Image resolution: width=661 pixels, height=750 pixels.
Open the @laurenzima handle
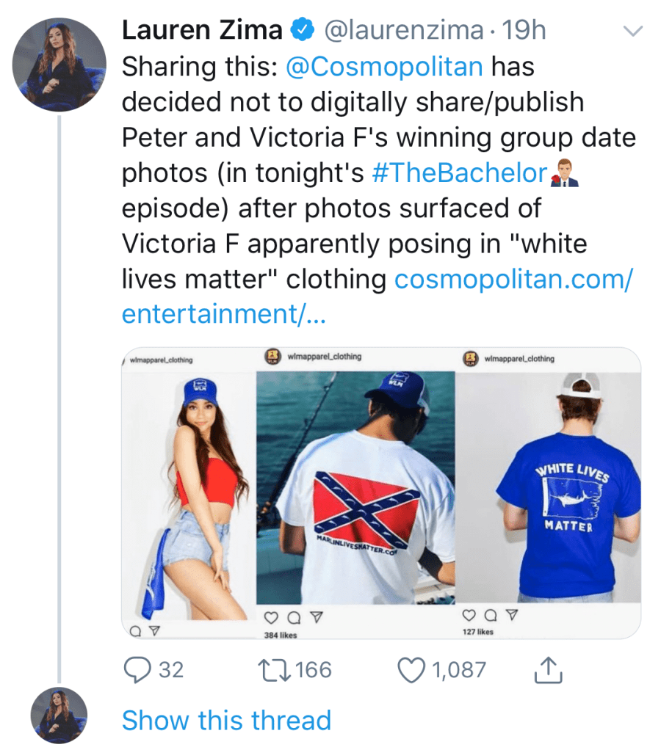tap(402, 30)
